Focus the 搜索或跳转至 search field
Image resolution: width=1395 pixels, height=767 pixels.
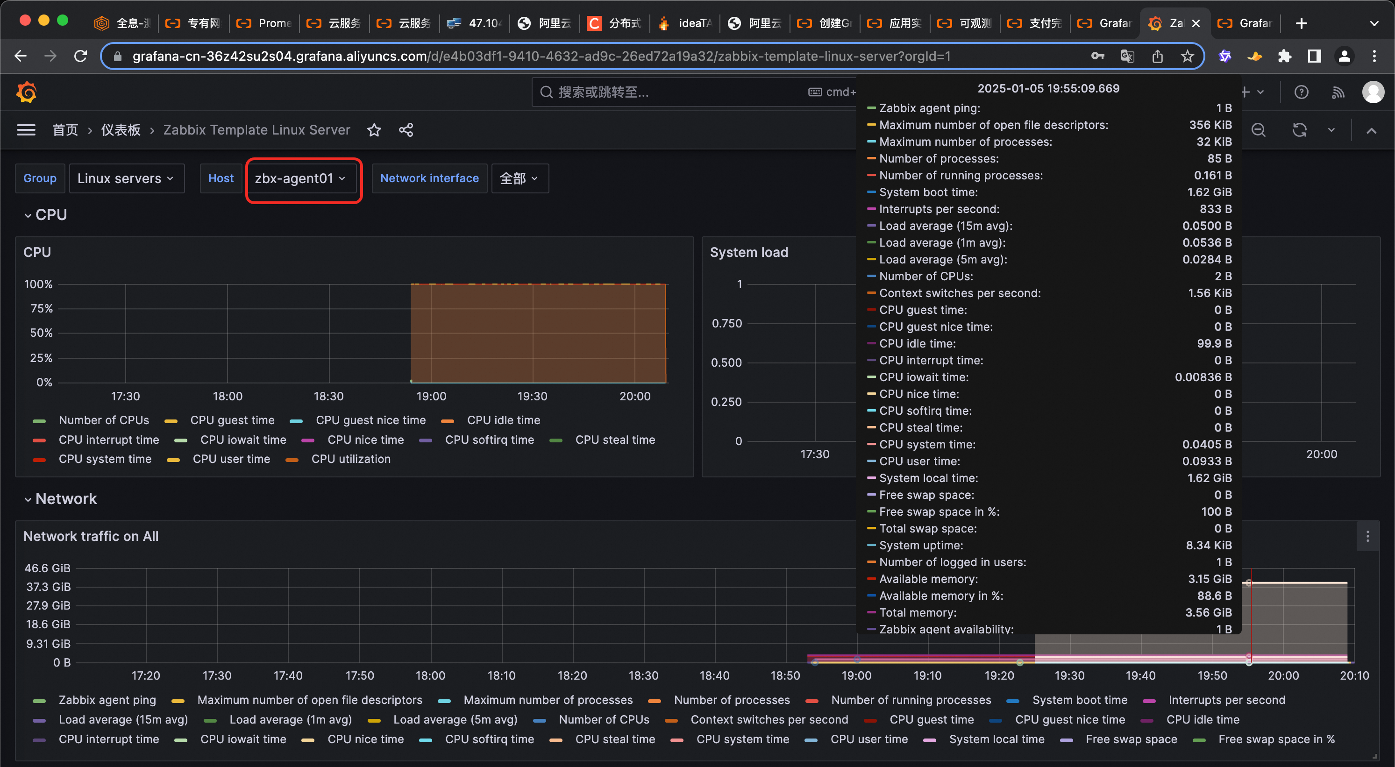693,92
